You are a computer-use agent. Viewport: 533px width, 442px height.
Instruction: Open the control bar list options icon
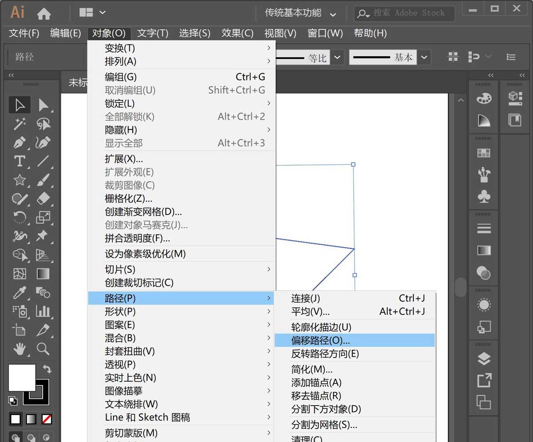511,57
